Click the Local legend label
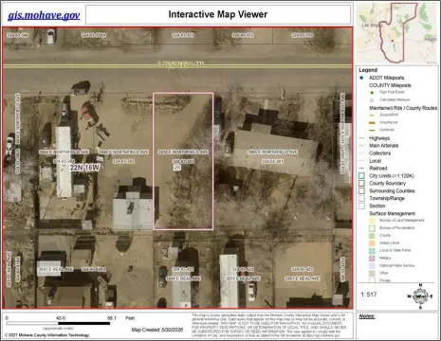This screenshot has height=341, width=441. (376, 161)
